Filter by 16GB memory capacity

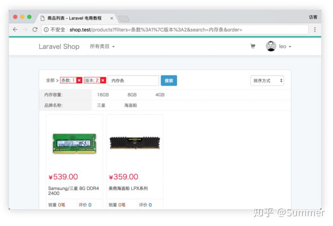(x=103, y=94)
